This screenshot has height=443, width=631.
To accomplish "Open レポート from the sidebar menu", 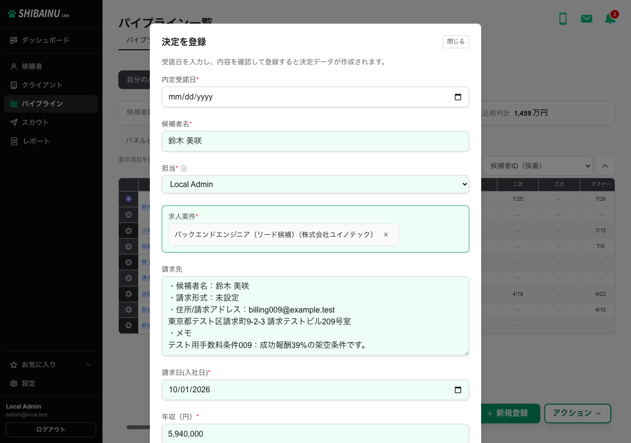I will coord(51,141).
